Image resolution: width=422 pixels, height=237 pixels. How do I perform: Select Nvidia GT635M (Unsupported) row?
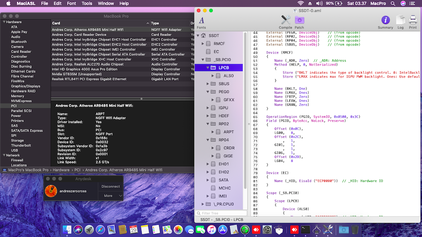pos(123,74)
